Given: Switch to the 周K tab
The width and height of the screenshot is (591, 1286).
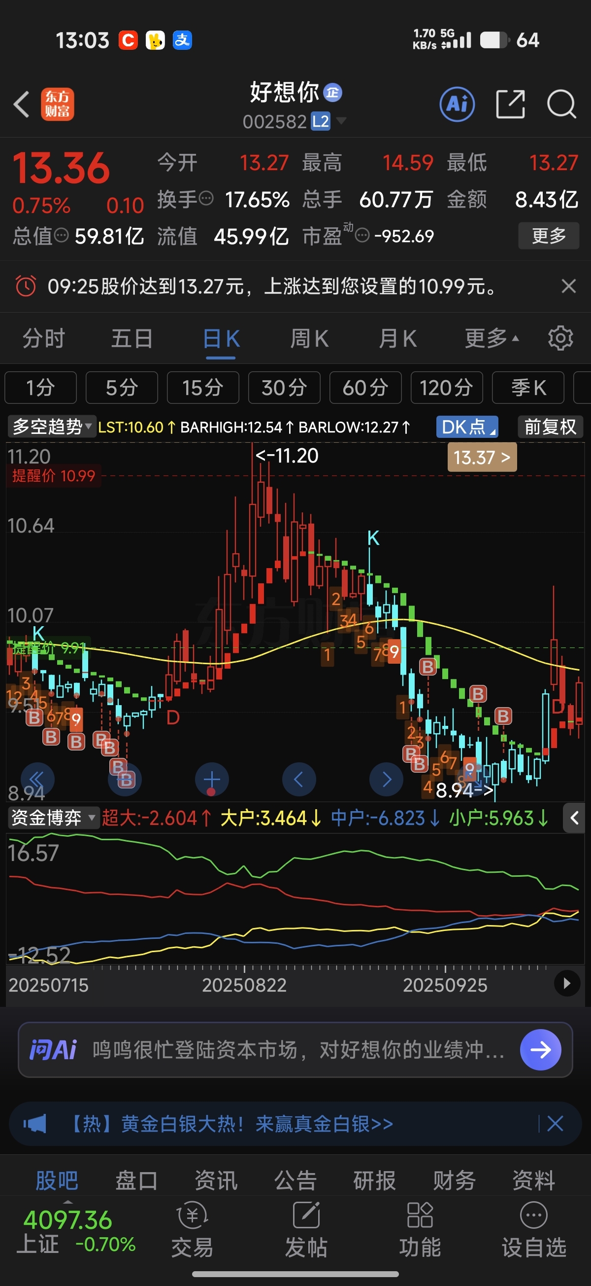Looking at the screenshot, I should 309,338.
